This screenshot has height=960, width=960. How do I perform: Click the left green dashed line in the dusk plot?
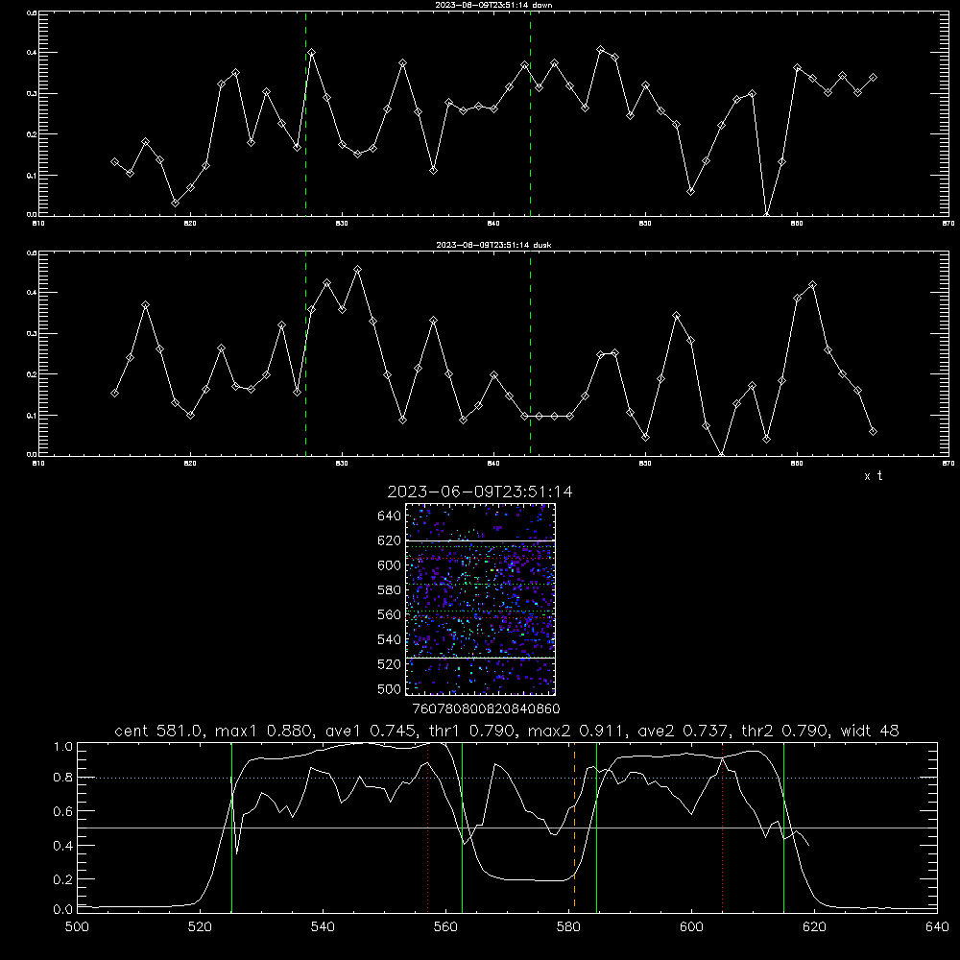(305, 353)
